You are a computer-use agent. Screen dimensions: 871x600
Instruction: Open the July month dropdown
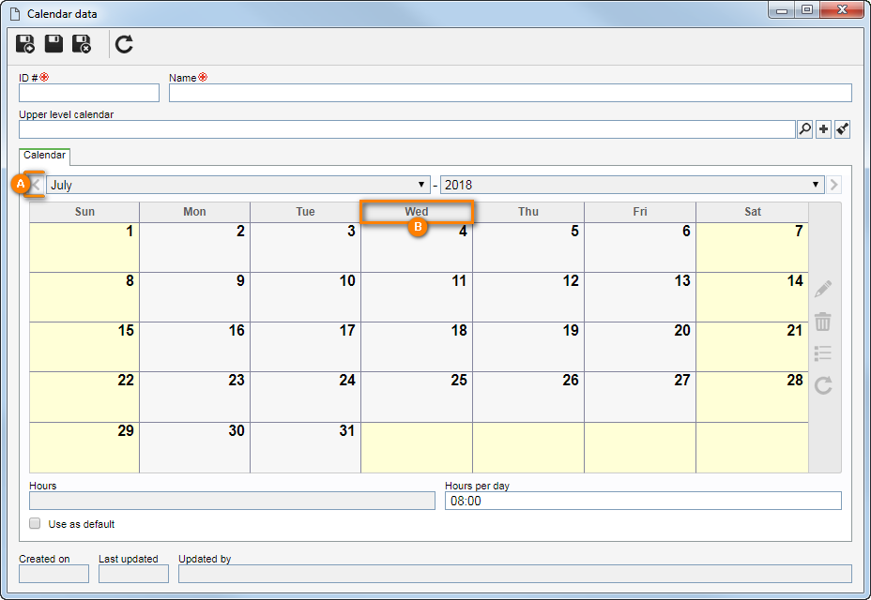(238, 185)
